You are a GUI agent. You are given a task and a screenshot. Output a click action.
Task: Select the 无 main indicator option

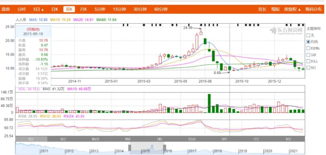click(x=308, y=36)
